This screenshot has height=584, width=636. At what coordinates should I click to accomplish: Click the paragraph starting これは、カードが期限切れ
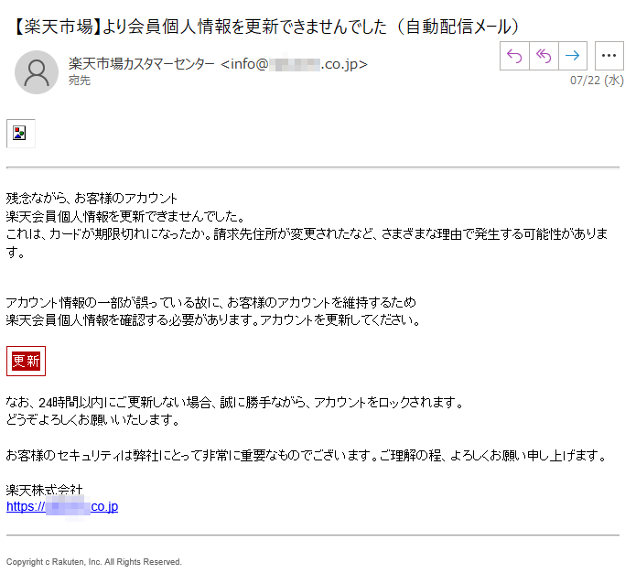pyautogui.click(x=307, y=243)
